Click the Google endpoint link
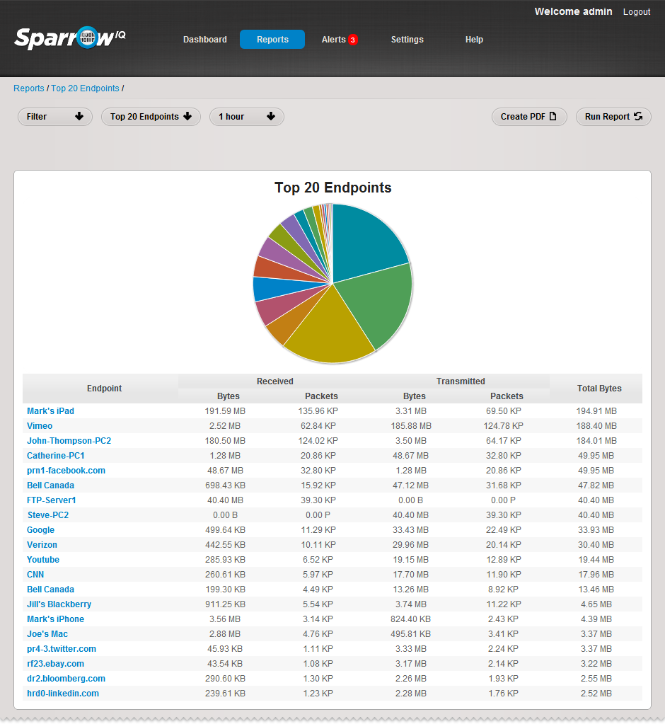The width and height of the screenshot is (665, 724). 40,530
